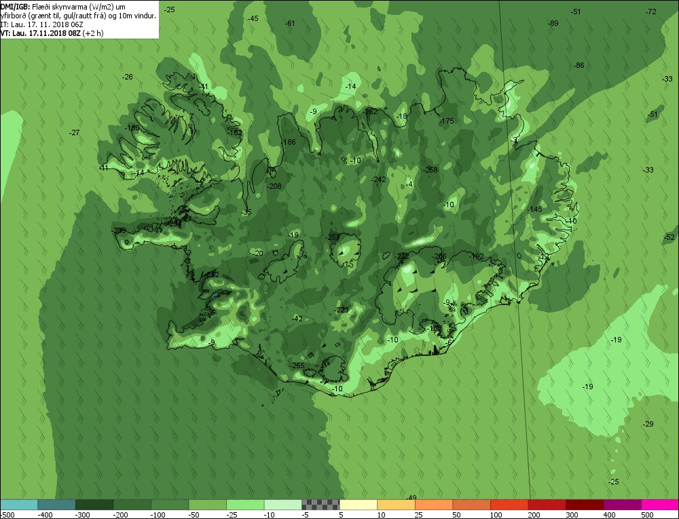Click the '-175' flux value on the map
The width and height of the screenshot is (679, 519).
pos(447,121)
